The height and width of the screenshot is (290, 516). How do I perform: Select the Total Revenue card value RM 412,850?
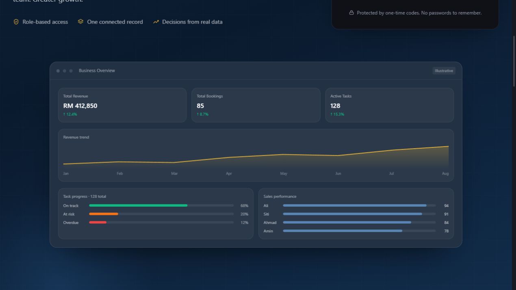click(x=80, y=106)
